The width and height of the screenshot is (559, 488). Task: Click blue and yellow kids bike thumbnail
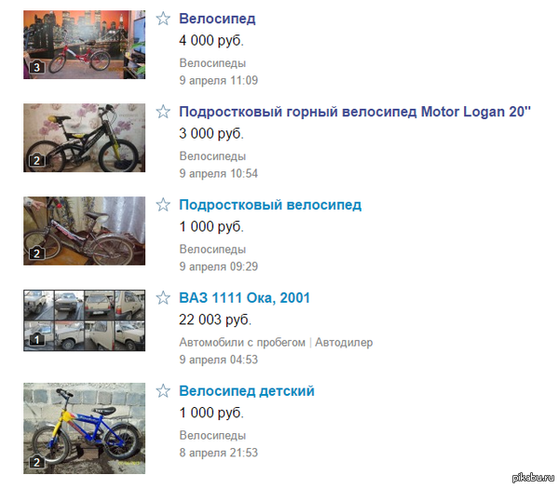pos(85,428)
